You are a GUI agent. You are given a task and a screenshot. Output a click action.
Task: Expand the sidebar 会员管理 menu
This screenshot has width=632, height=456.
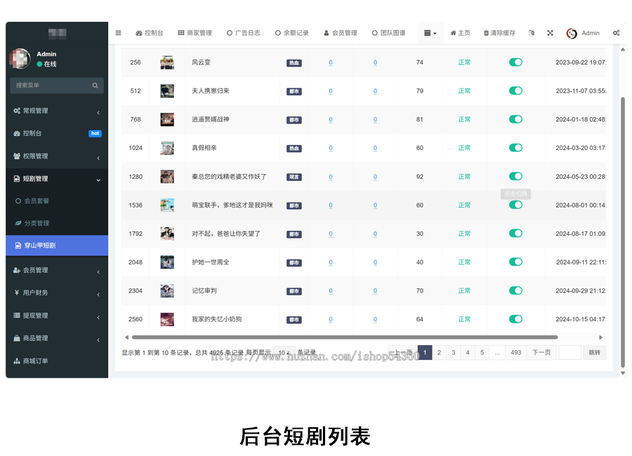[57, 270]
